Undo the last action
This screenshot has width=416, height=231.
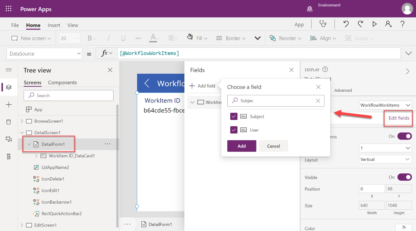pyautogui.click(x=346, y=24)
